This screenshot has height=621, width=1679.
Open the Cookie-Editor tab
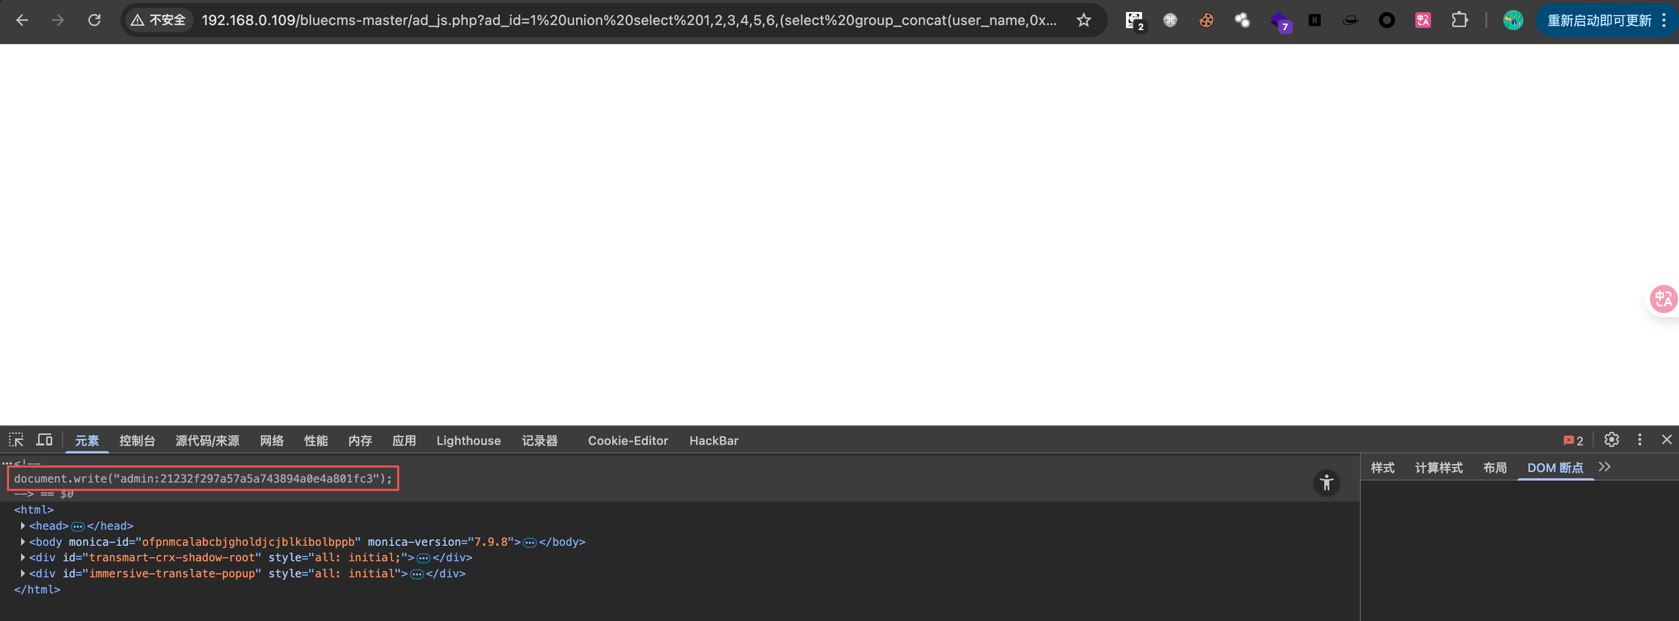628,440
